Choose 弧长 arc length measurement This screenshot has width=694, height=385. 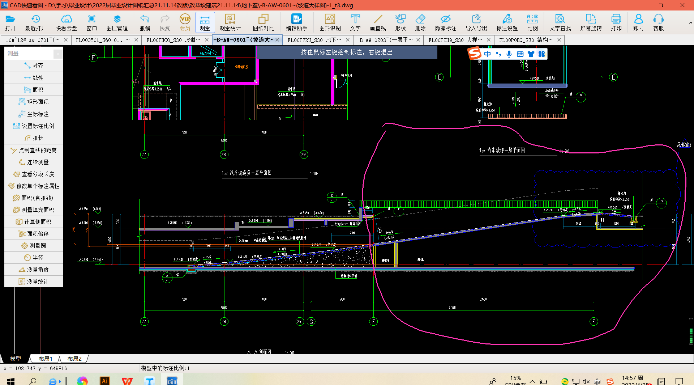click(x=34, y=138)
